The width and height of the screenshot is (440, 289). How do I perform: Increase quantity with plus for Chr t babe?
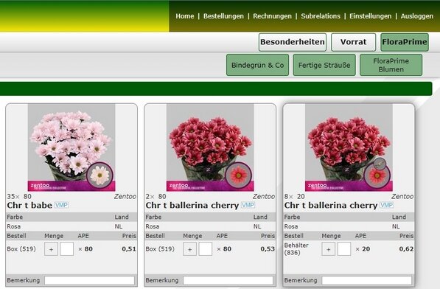pyautogui.click(x=51, y=249)
